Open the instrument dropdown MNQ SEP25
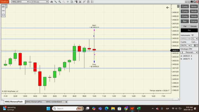Viewport: 199px width, 112px height. (x=20, y=2)
